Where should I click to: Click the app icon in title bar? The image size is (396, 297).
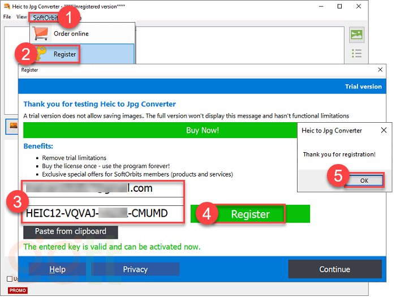[6, 6]
